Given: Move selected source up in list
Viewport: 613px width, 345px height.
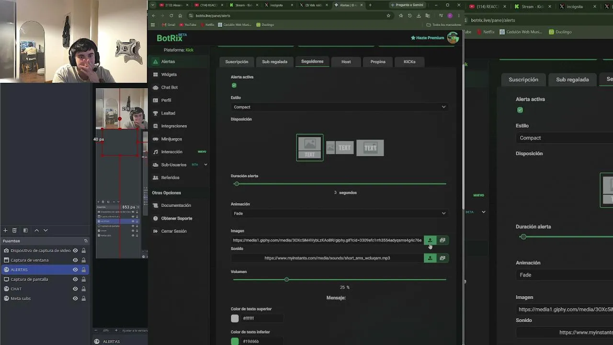Looking at the screenshot, I should point(36,230).
